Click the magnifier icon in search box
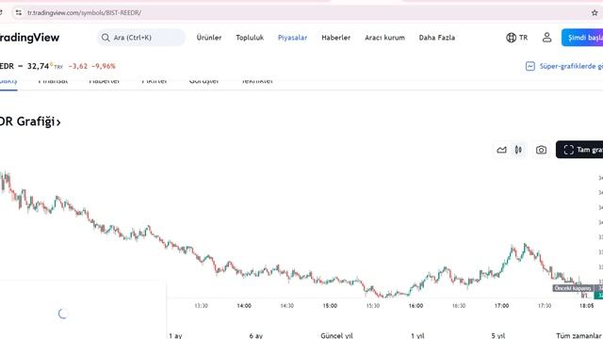 tap(106, 38)
